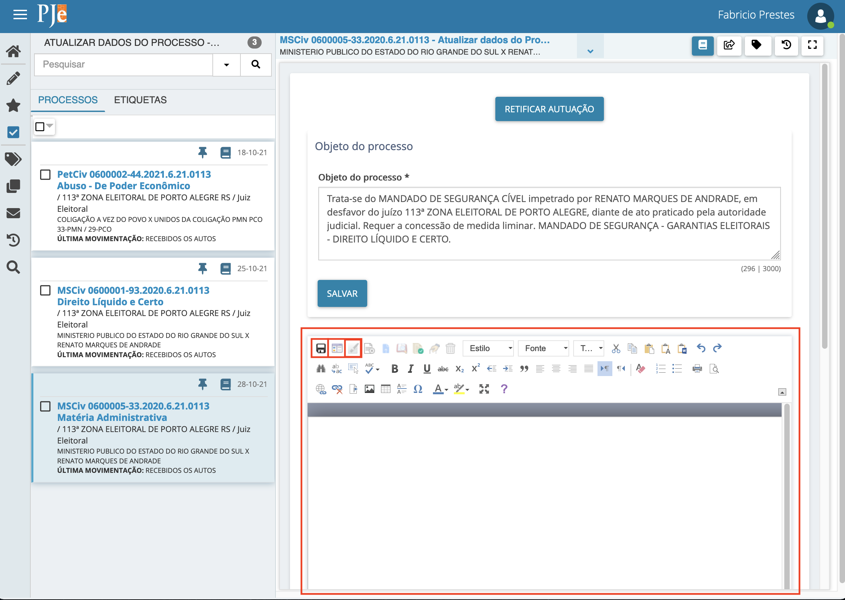
Task: Check the box for MSCiv 0600005-33.2020.6.21.0113
Action: 46,406
